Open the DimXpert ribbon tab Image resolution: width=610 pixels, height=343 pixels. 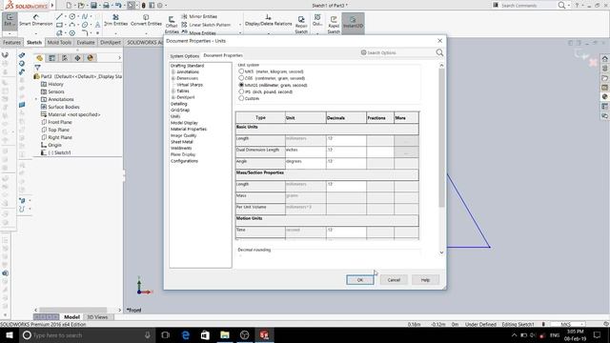[111, 42]
